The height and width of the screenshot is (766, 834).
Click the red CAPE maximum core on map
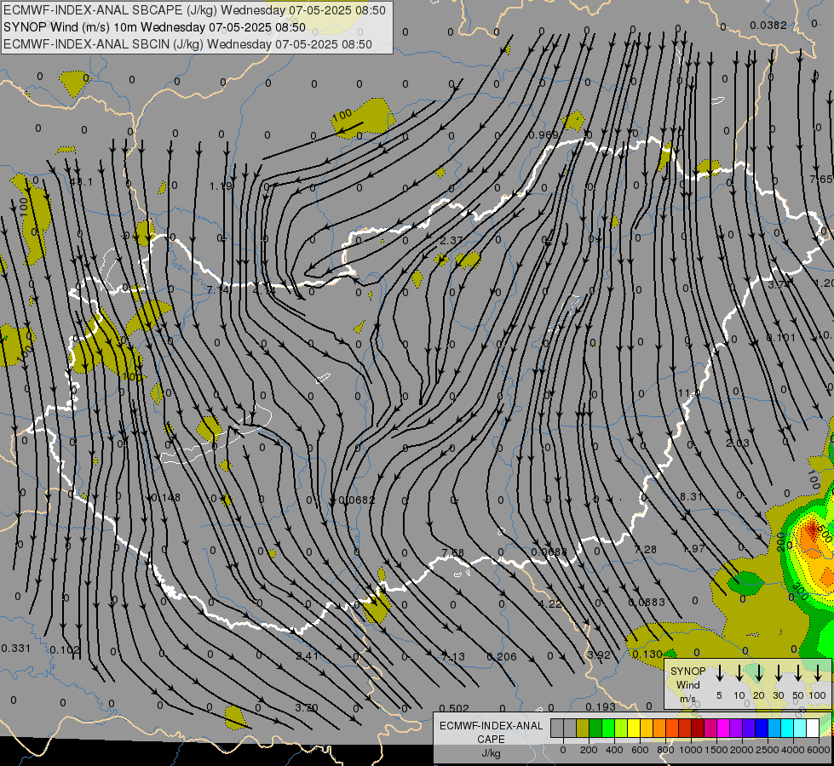(813, 529)
